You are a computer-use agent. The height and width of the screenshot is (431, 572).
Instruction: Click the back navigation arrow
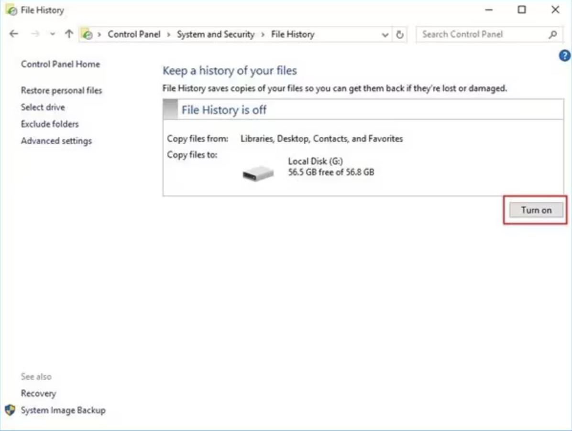[x=13, y=34]
